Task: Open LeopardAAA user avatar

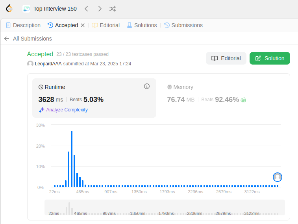Action: coord(30,64)
